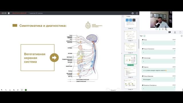Screen dimensions: 183x103
Task: Select the text tool
Action: coord(10,90)
